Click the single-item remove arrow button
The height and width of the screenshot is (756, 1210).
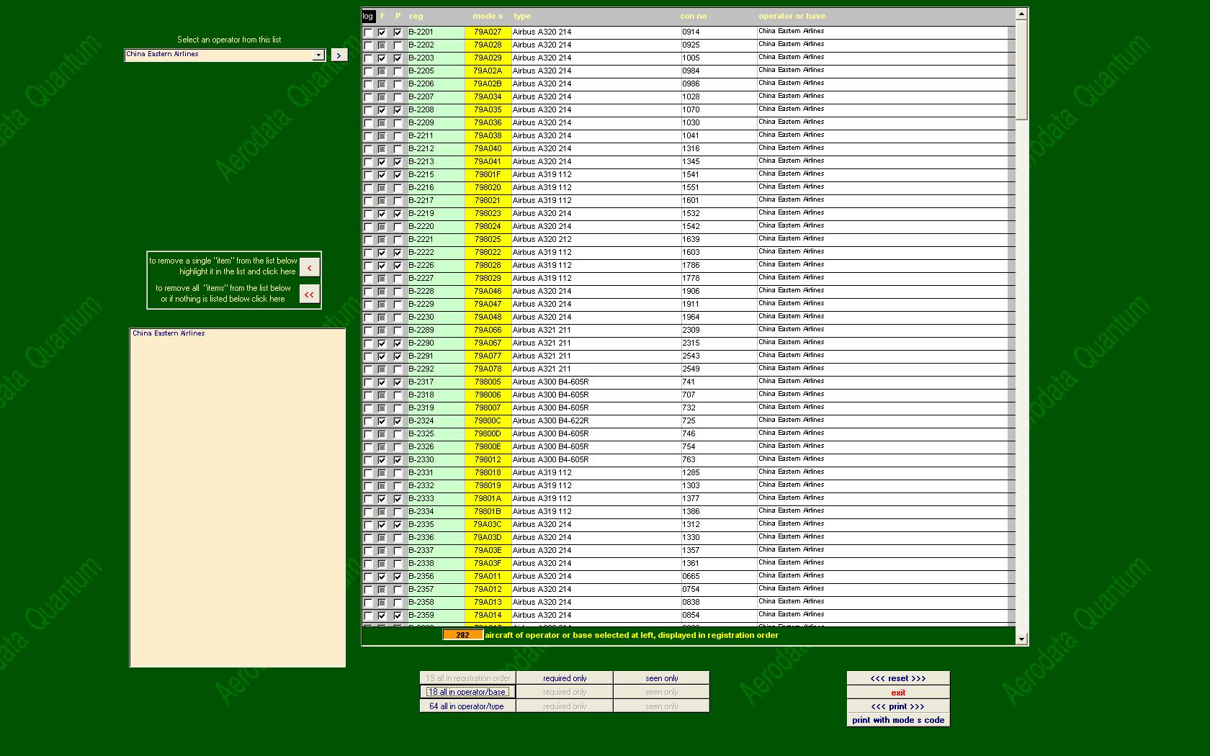click(x=309, y=267)
